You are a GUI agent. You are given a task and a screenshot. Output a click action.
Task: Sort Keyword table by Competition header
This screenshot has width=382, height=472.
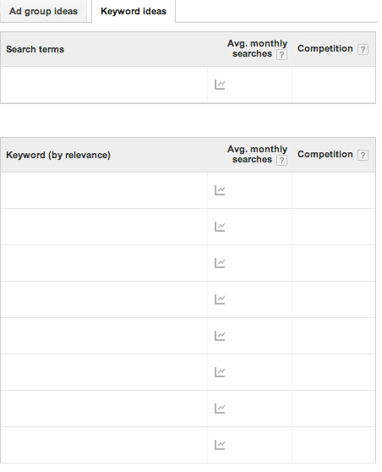pos(325,155)
